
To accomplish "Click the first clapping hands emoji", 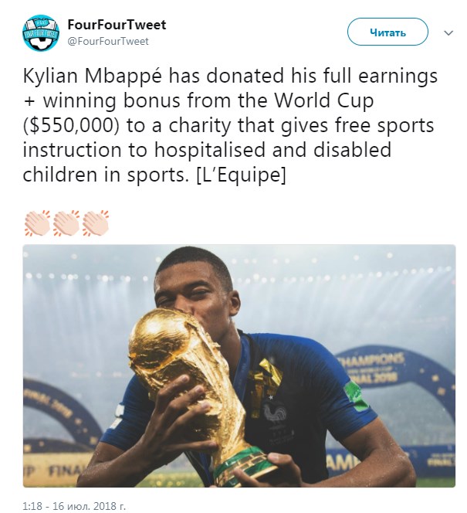I will tap(37, 223).
